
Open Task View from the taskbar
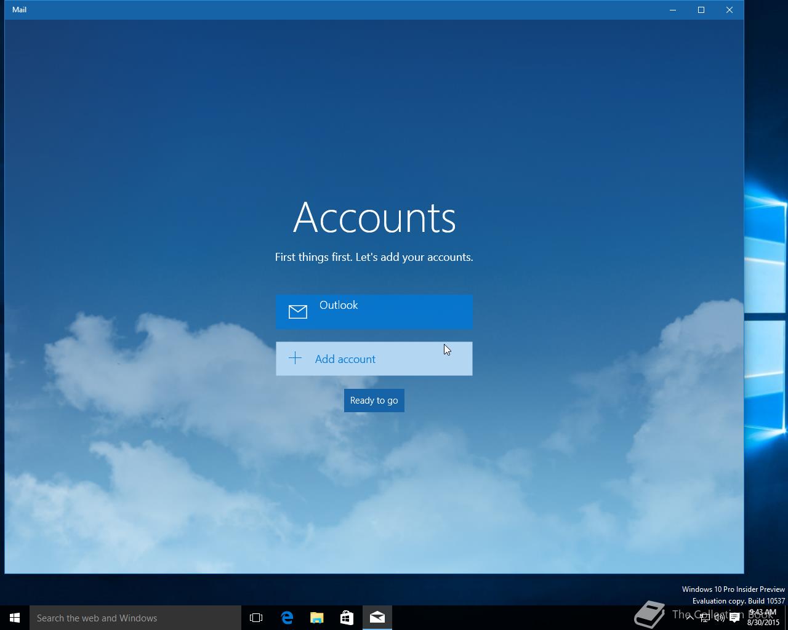[x=256, y=618]
